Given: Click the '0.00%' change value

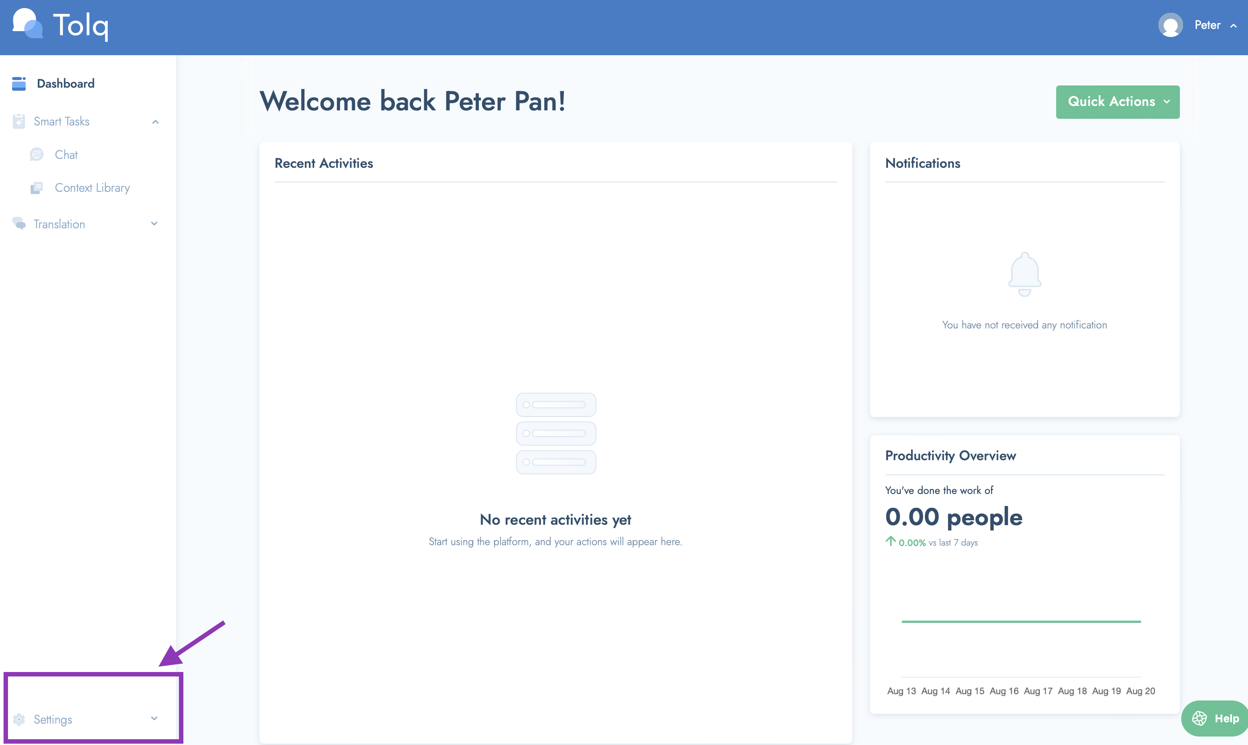Looking at the screenshot, I should tap(912, 543).
